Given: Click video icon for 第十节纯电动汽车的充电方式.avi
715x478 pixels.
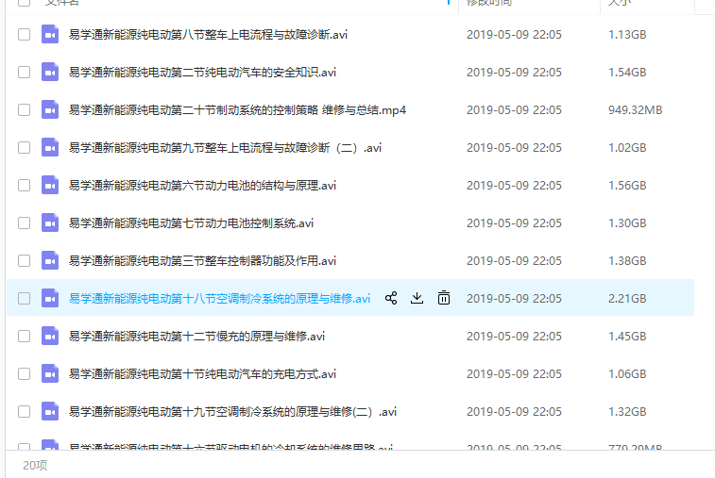Looking at the screenshot, I should 50,374.
